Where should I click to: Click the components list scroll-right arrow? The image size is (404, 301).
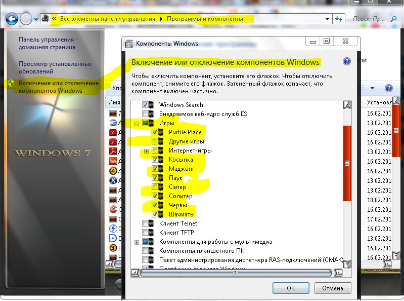[x=338, y=273]
